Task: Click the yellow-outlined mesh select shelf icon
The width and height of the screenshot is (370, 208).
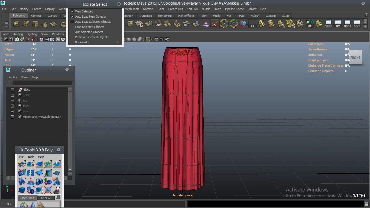Action: (x=290, y=24)
